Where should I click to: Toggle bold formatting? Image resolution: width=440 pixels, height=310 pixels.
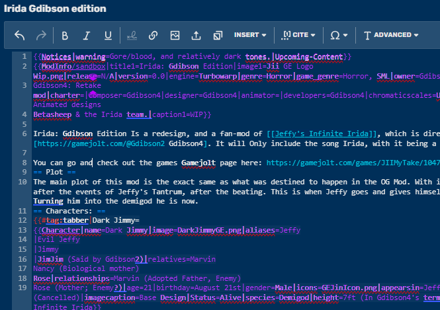coord(65,35)
